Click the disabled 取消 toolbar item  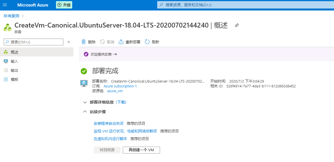point(107,42)
